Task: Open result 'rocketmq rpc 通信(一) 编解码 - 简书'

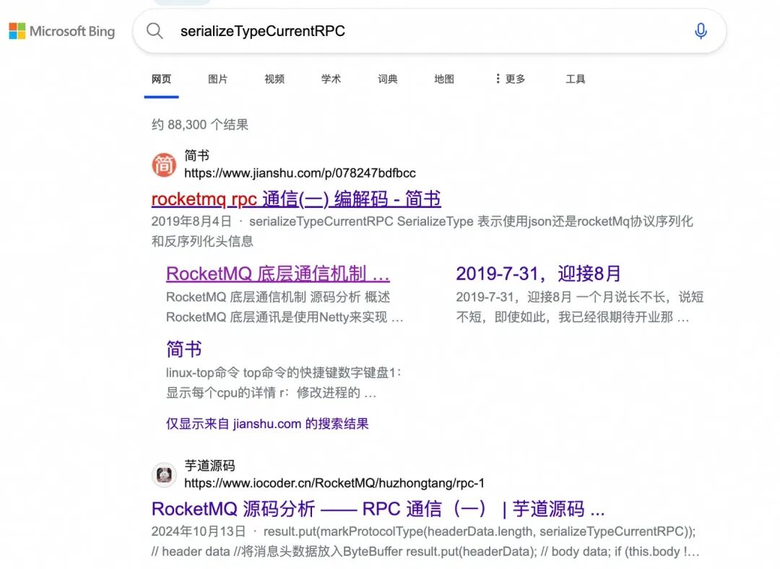Action: [296, 199]
